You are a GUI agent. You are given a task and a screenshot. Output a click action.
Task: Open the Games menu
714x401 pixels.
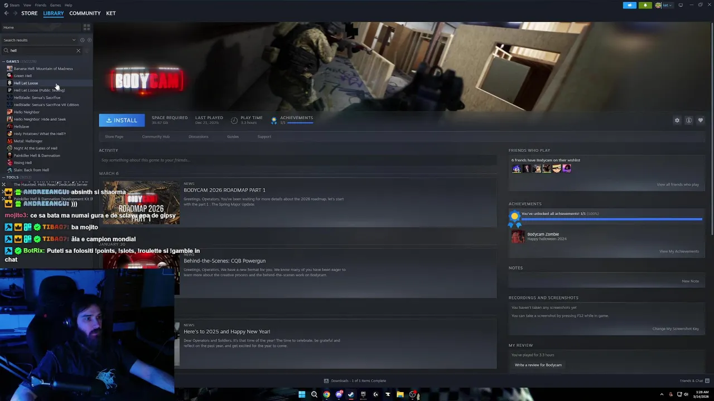[55, 5]
